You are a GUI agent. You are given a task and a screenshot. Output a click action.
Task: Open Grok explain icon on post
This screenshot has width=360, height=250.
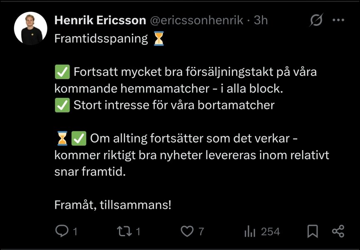316,20
